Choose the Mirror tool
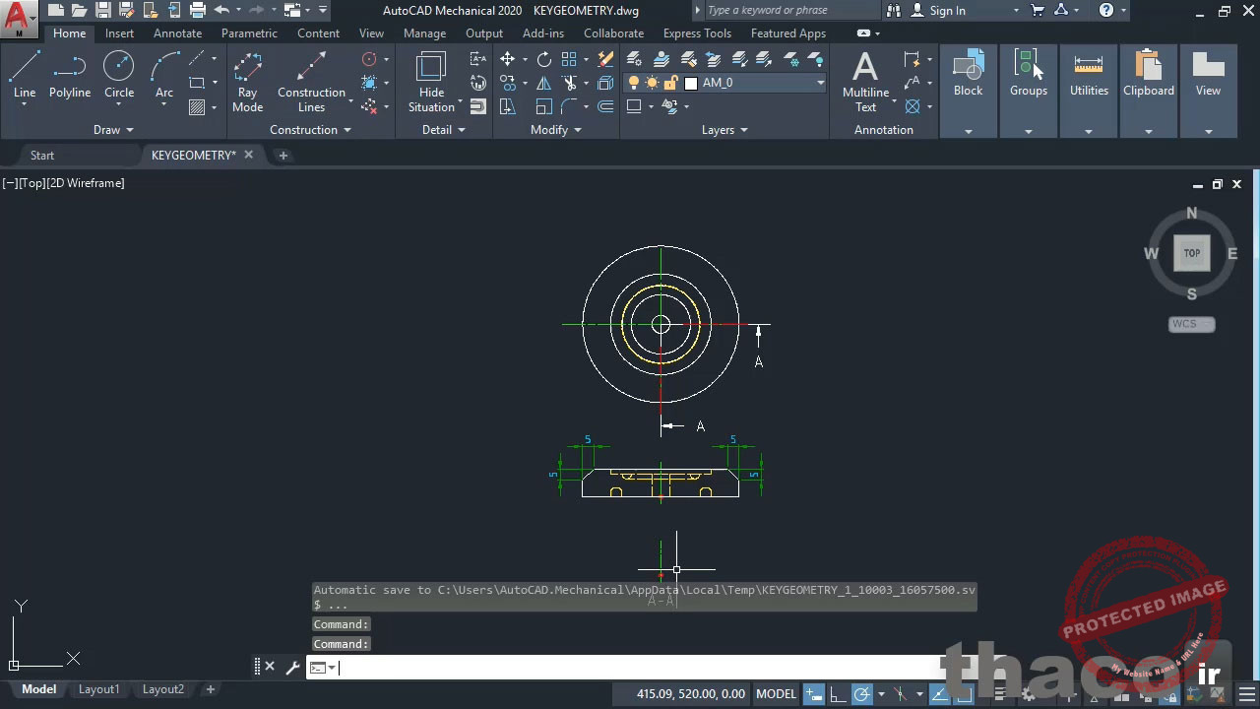The height and width of the screenshot is (709, 1260). (x=543, y=83)
